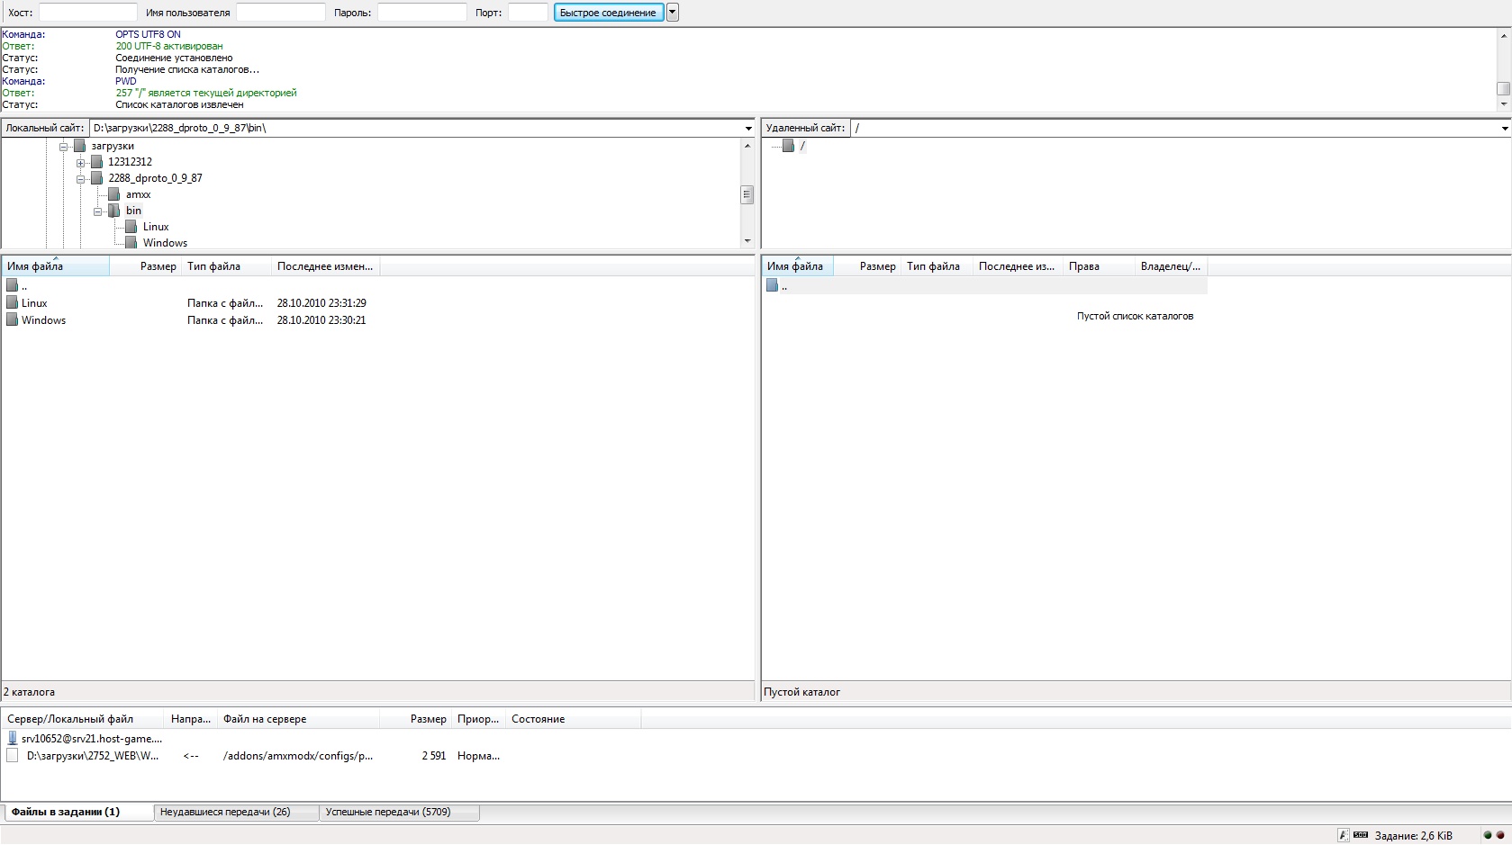Collapse the 2288_dproto_0_9_87 tree node
The width and height of the screenshot is (1512, 845).
tap(81, 179)
